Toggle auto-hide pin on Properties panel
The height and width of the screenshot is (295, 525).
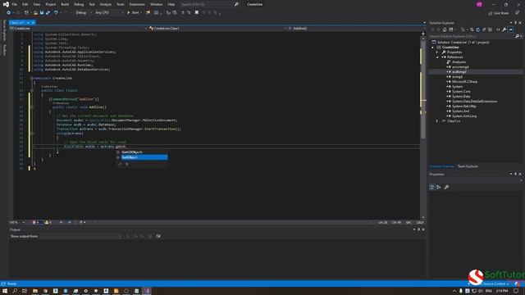pyautogui.click(x=516, y=175)
